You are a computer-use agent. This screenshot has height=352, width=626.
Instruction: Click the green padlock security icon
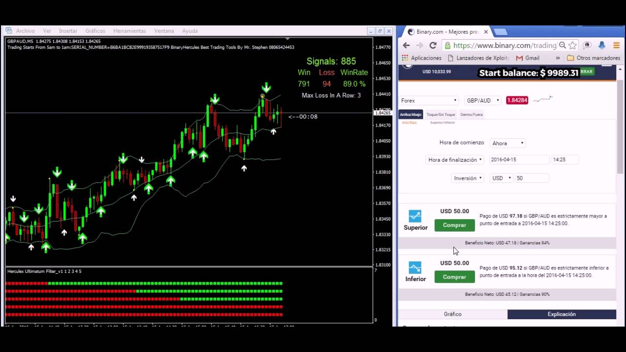click(447, 45)
